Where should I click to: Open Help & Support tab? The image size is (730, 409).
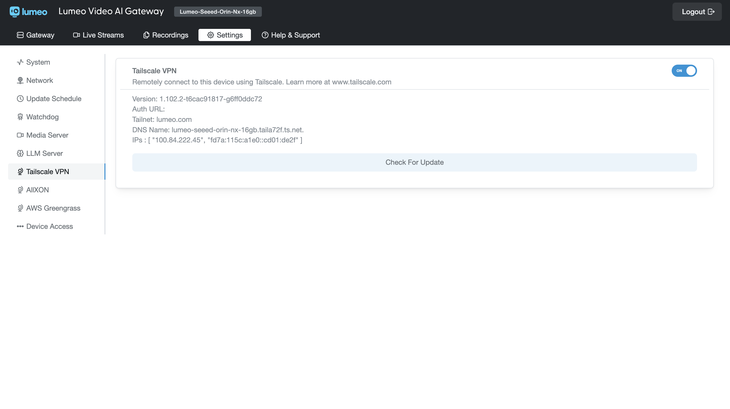[290, 35]
